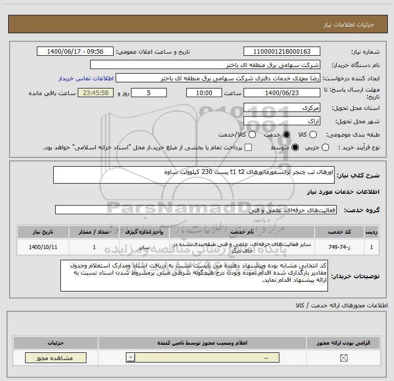Click the announcement date 1400/06/17 field
The image size is (394, 381).
[75, 51]
